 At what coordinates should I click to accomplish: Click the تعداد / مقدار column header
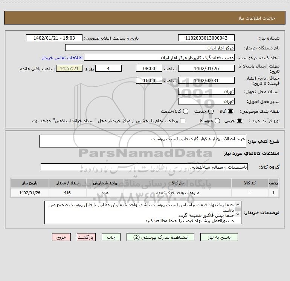tap(67, 183)
